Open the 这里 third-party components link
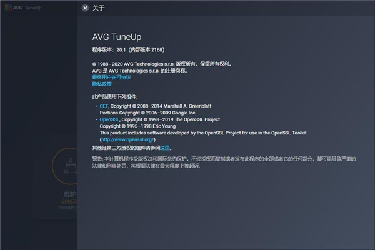Image resolution: width=375 pixels, height=250 pixels. point(165,148)
